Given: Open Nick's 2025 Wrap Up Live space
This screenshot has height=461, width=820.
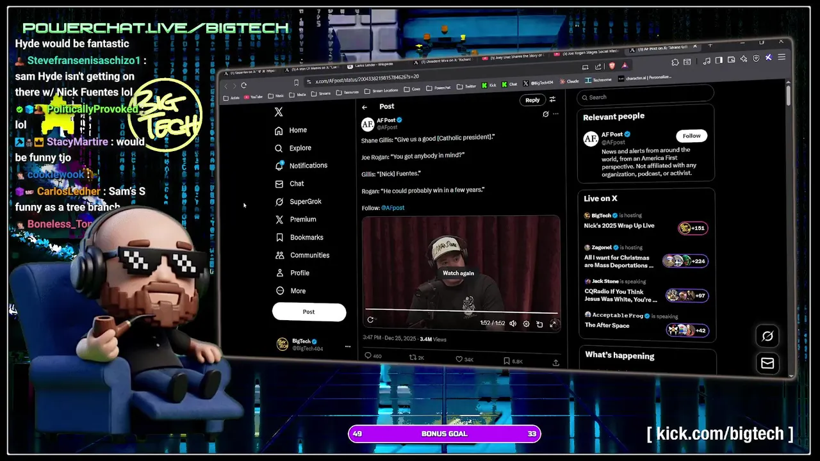Looking at the screenshot, I should [646, 223].
